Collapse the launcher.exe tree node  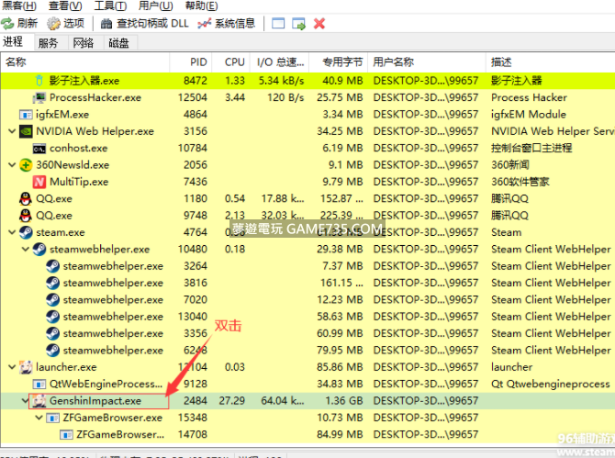(12, 367)
